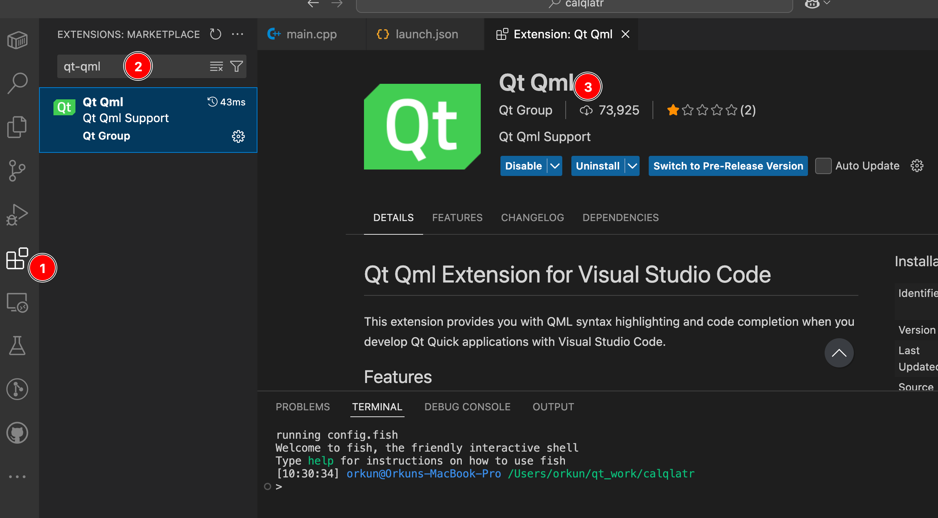
Task: Open marketplace views and more actions
Action: (237, 34)
